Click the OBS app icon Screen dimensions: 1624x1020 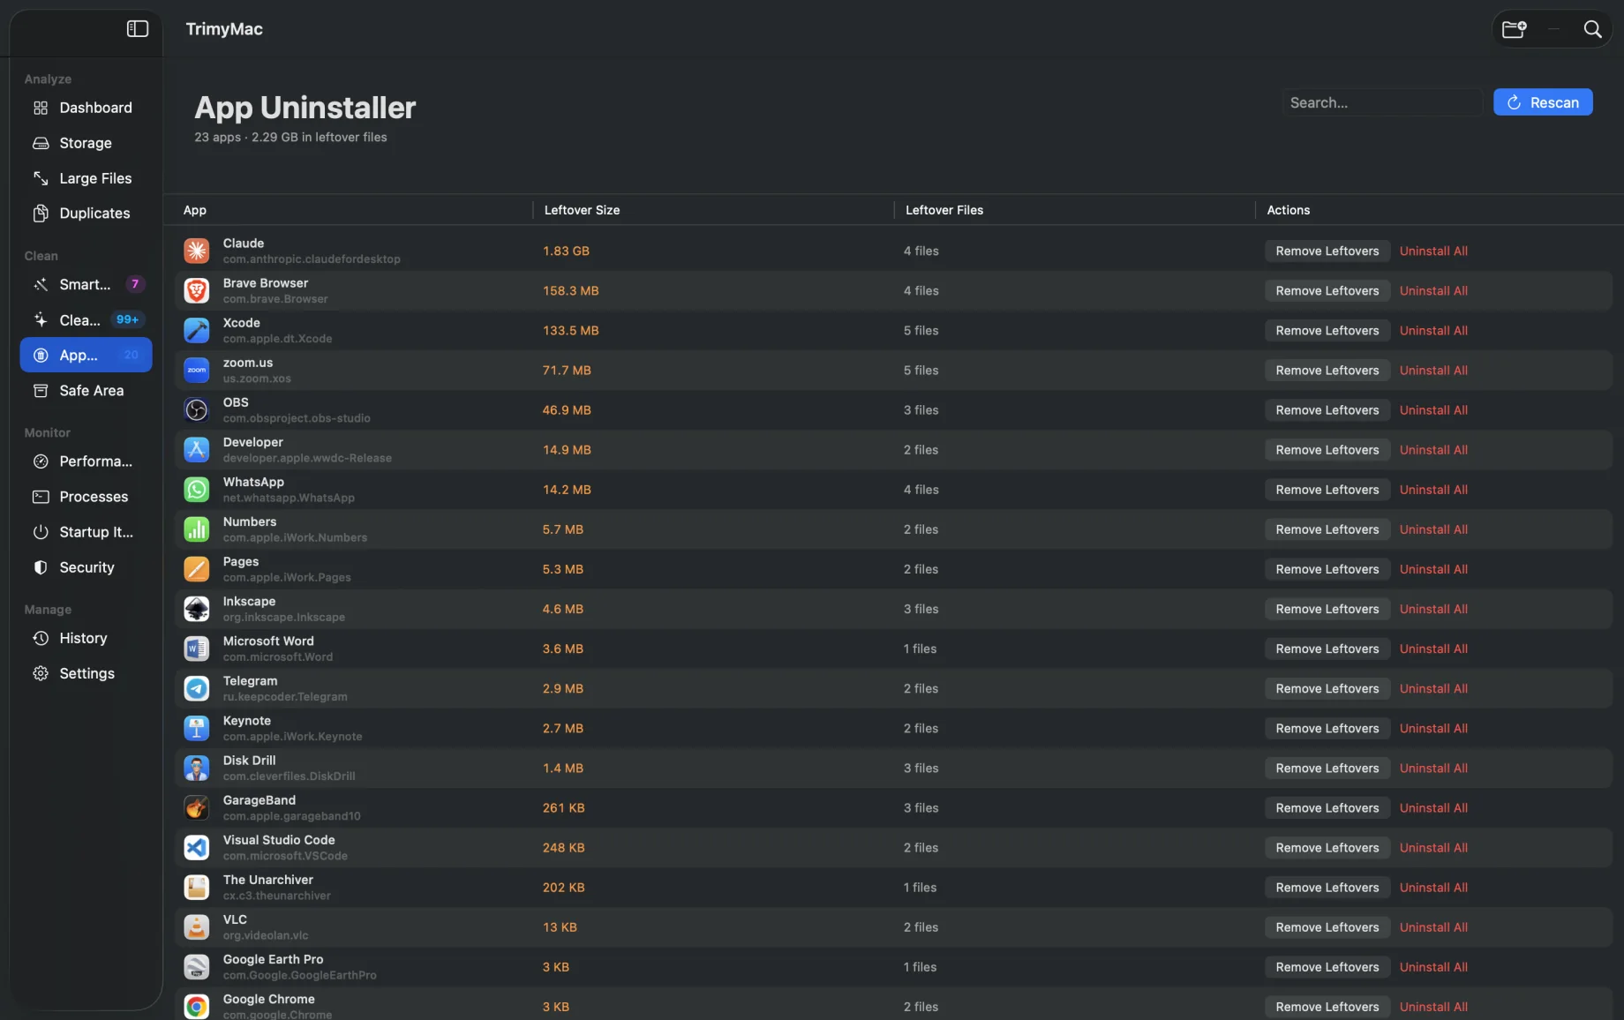(x=196, y=409)
